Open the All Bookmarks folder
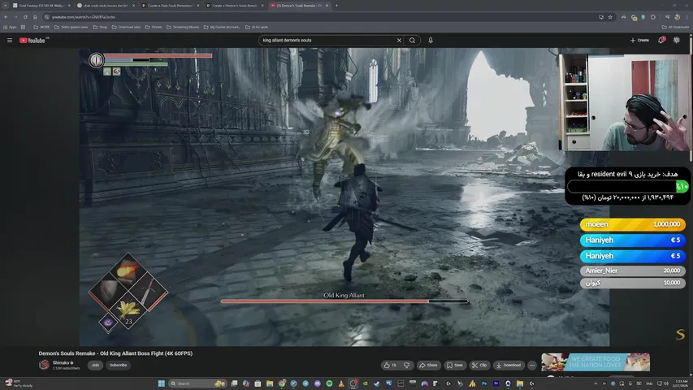The image size is (693, 390). click(x=675, y=27)
